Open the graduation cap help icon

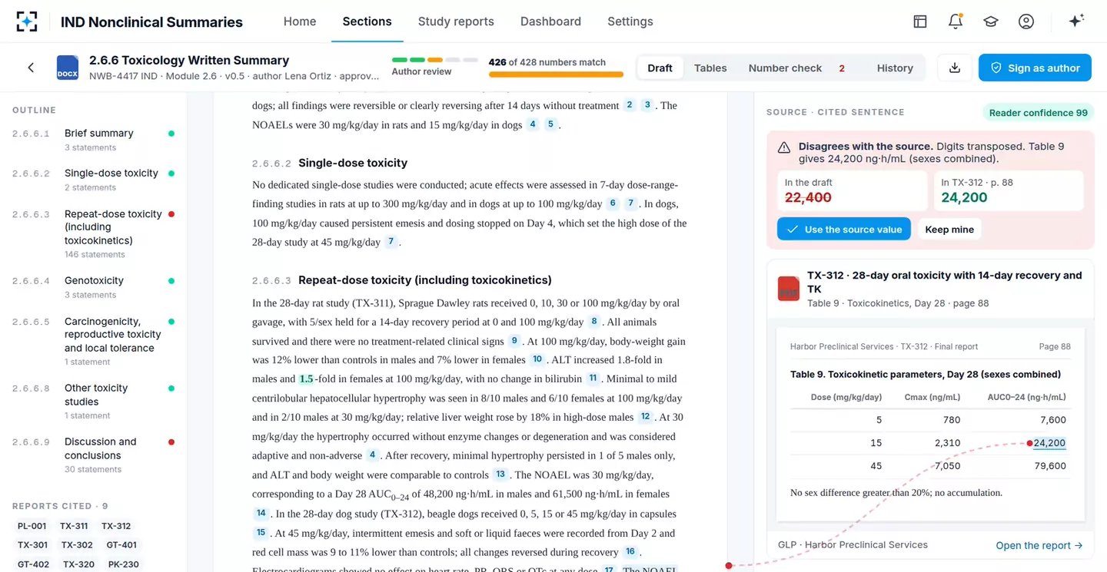991,21
